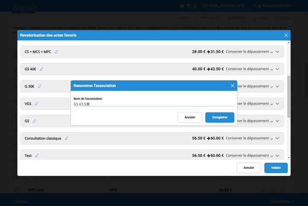This screenshot has height=206, width=308.
Task: Click the edit pencil beside G 30€
Action: (40, 86)
